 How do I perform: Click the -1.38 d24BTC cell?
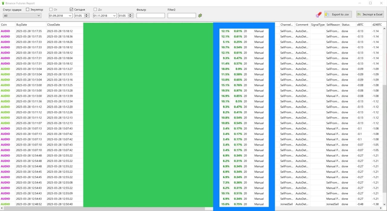coord(376,204)
